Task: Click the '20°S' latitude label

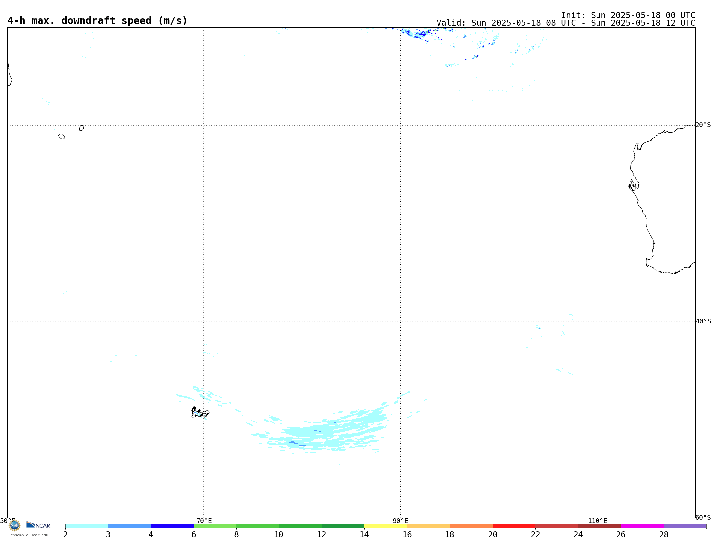Action: tap(703, 125)
